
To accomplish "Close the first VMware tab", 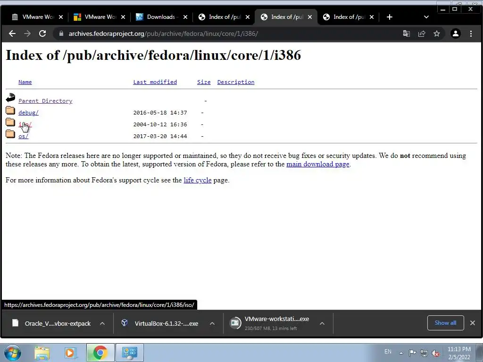I will [x=61, y=17].
